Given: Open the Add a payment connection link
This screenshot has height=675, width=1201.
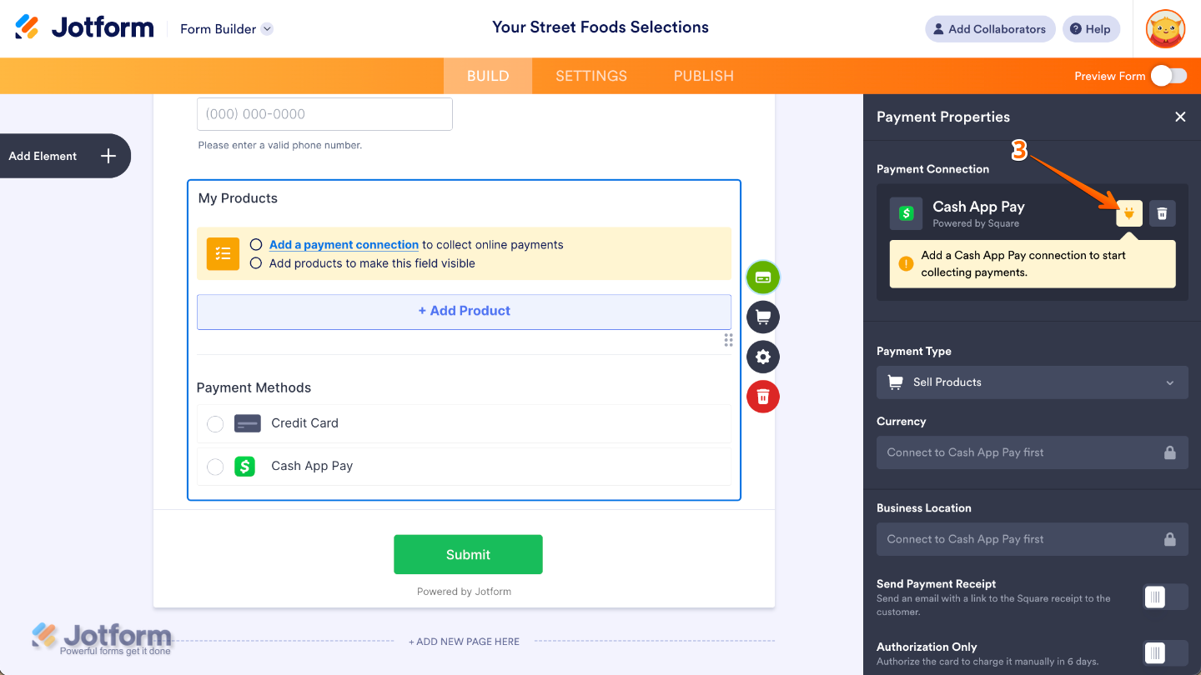Looking at the screenshot, I should pos(344,245).
